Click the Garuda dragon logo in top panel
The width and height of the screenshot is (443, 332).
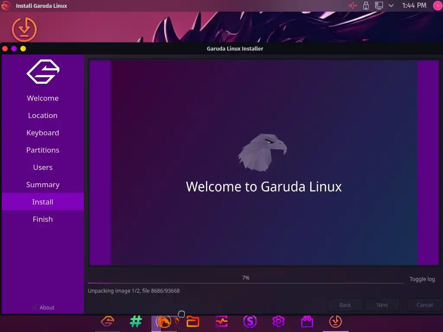[6, 6]
